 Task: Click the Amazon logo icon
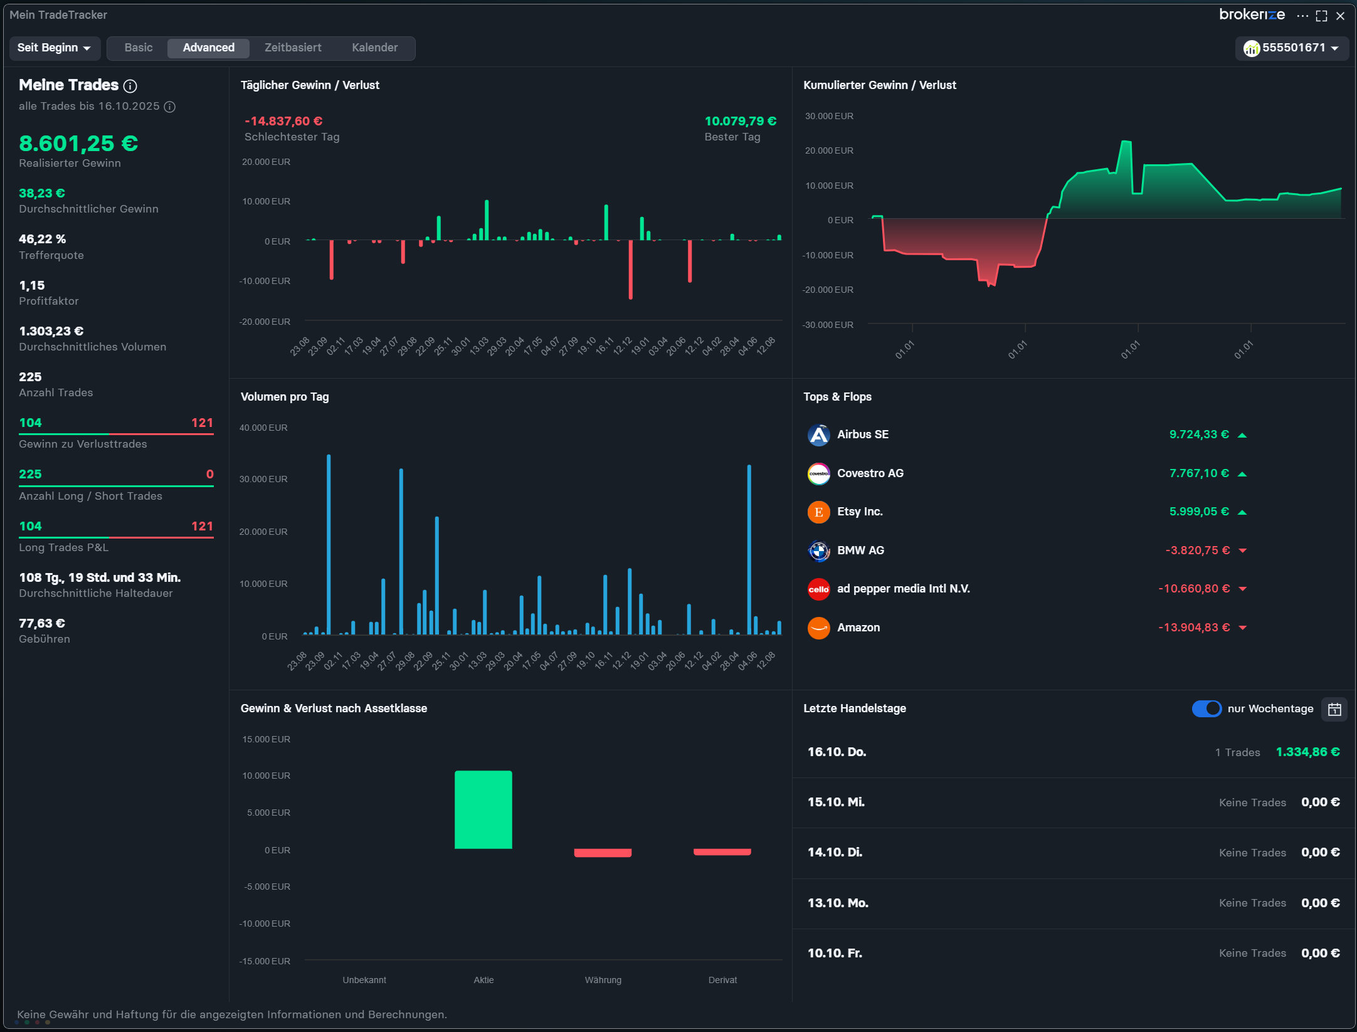(818, 628)
